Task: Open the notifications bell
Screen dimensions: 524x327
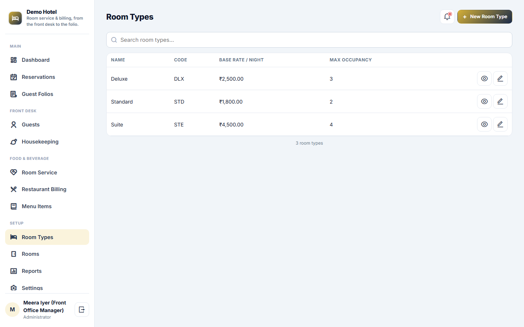Action: pyautogui.click(x=447, y=17)
